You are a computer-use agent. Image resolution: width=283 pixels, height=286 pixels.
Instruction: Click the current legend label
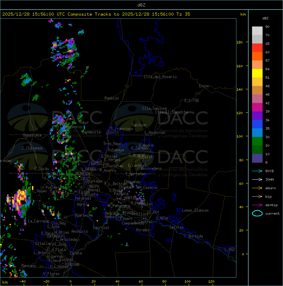click(272, 214)
